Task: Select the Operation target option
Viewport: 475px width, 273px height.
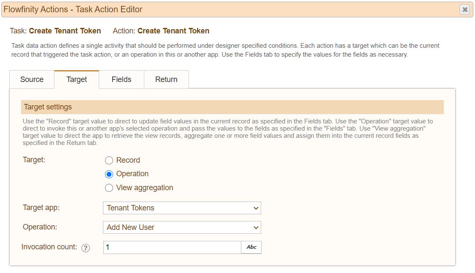Action: 109,174
